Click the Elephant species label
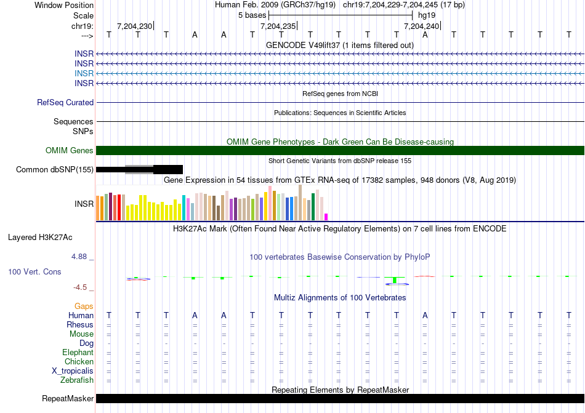 click(78, 353)
